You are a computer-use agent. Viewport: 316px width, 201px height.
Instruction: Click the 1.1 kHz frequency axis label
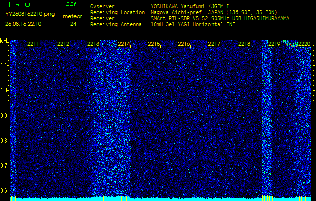click(4, 65)
